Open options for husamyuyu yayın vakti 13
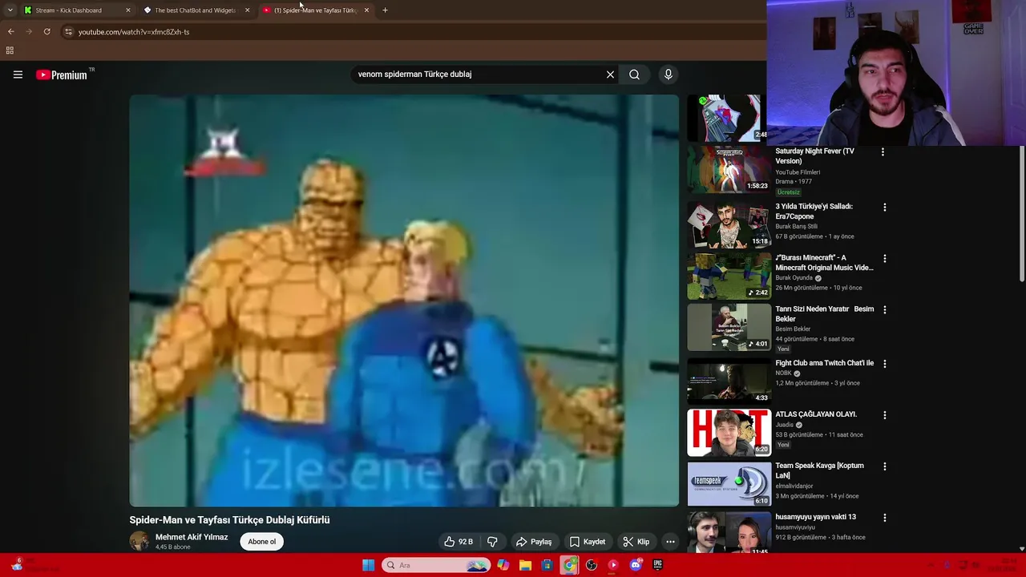 point(885,518)
